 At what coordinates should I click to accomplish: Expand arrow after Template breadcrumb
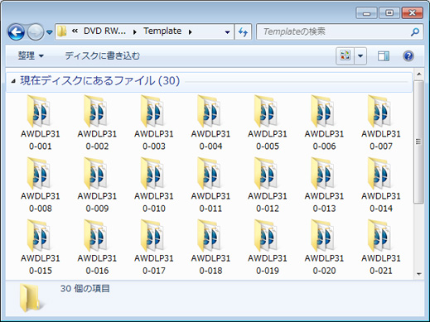tap(191, 32)
